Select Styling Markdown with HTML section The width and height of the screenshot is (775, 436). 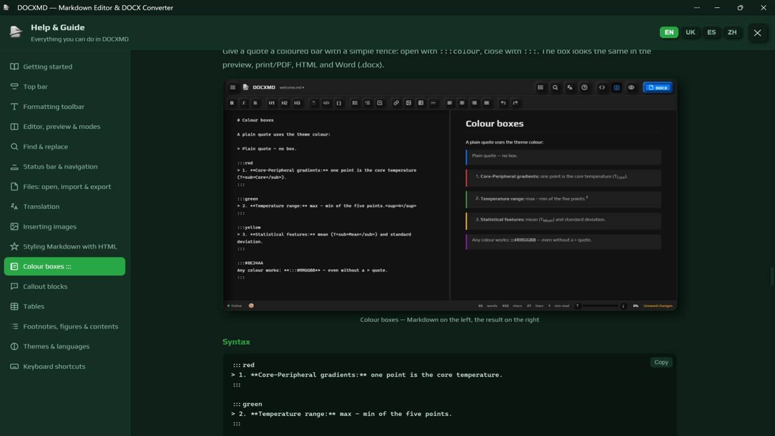point(64,246)
